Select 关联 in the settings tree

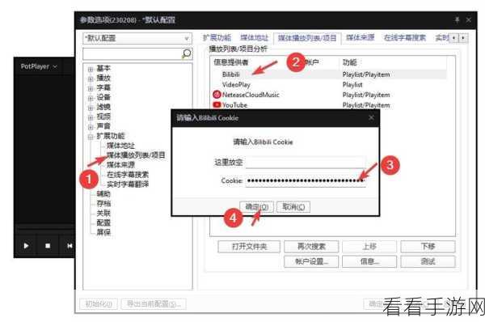coord(103,213)
